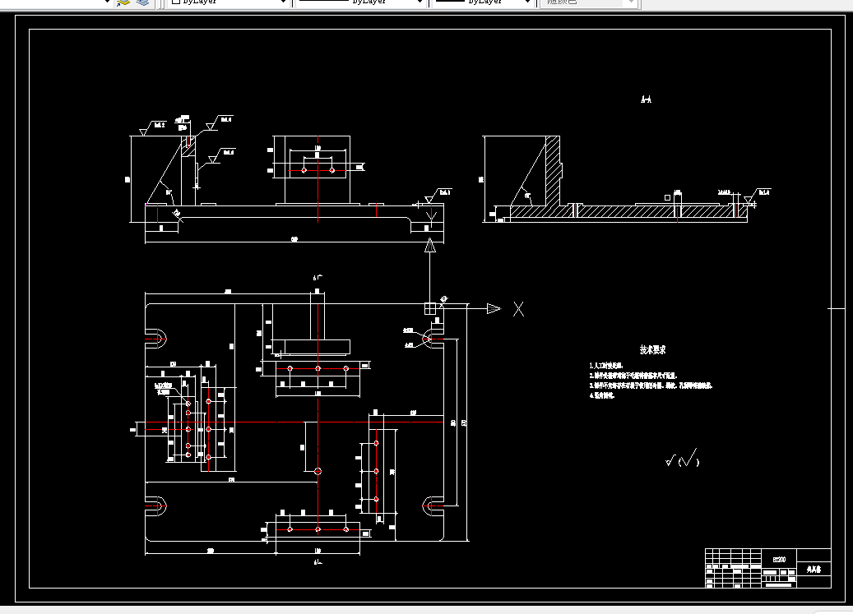Select the 技术要求 heading text
Screen dimensions: 853x614
tap(652, 350)
